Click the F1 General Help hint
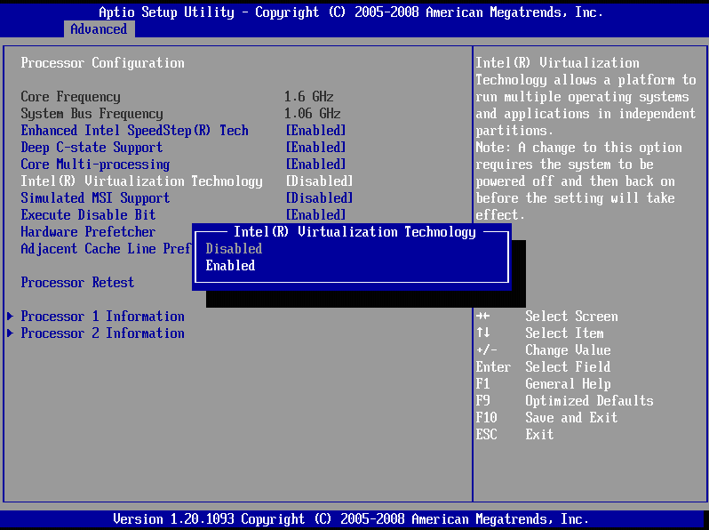709x530 pixels. pyautogui.click(x=544, y=384)
